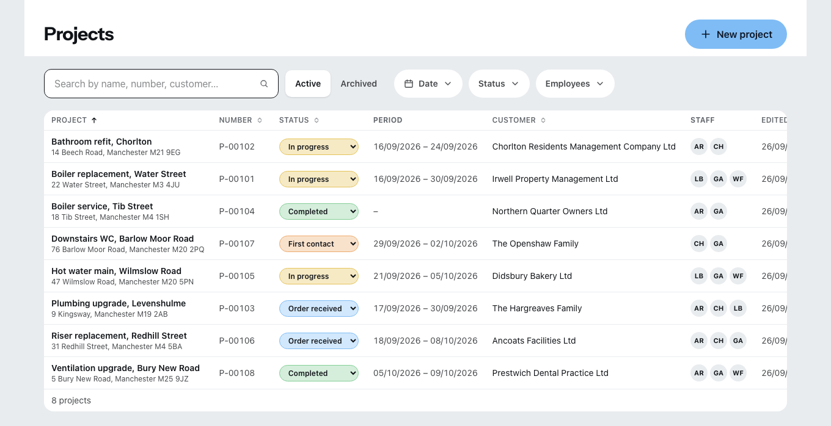The image size is (831, 426).
Task: Open Ventilation upgrade, Bury New Road project
Action: (x=125, y=368)
